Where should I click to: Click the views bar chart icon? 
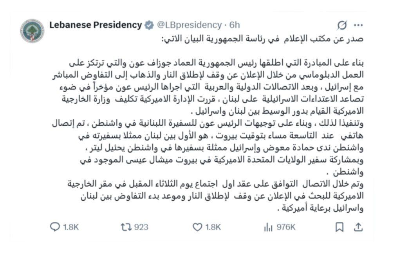coord(268,227)
